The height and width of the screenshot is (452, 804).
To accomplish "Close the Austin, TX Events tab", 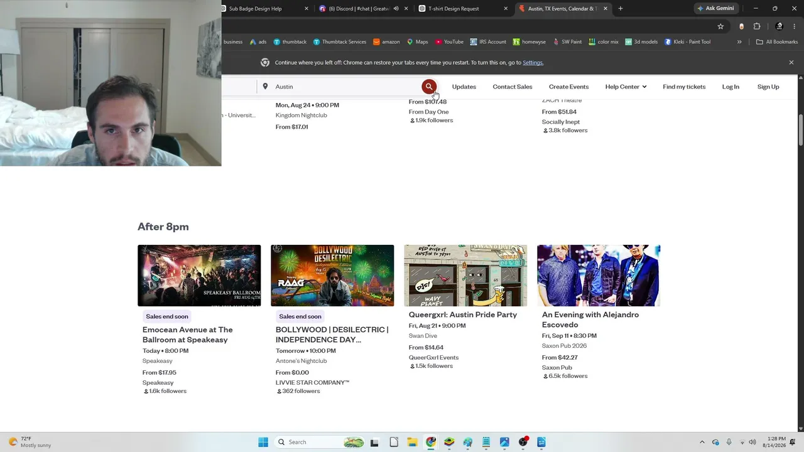I will tap(606, 9).
